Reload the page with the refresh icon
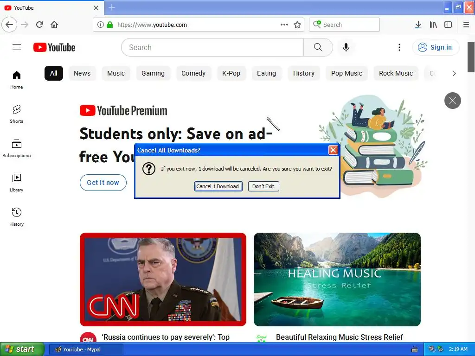 (x=39, y=25)
